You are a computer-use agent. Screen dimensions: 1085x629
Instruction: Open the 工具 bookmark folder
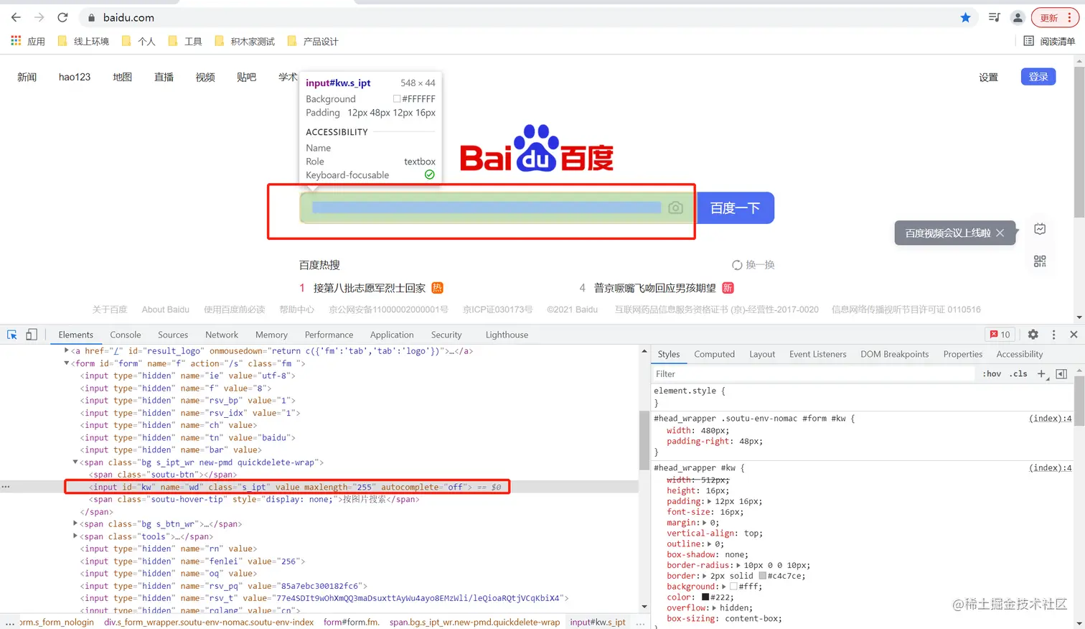185,41
